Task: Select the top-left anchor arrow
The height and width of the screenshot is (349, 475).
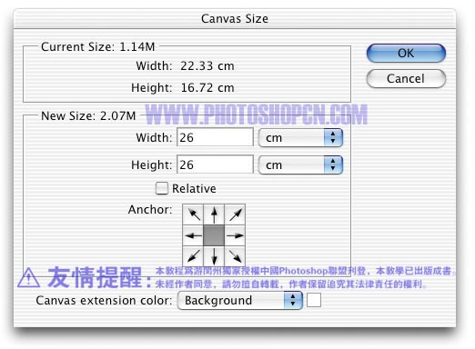Action: 193,214
